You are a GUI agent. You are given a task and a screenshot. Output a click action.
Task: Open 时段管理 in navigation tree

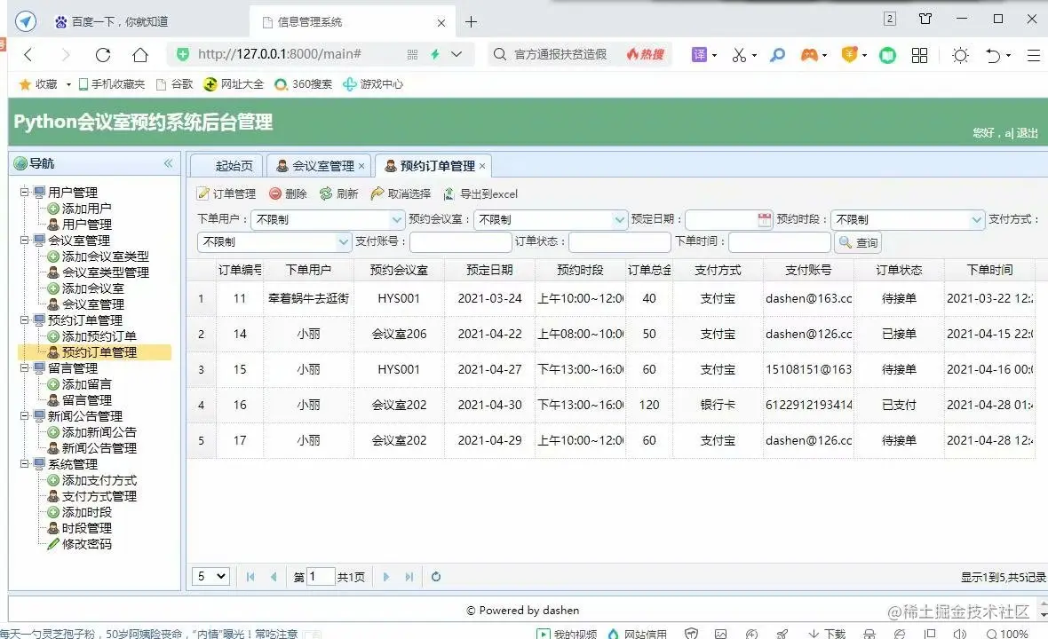pos(85,528)
